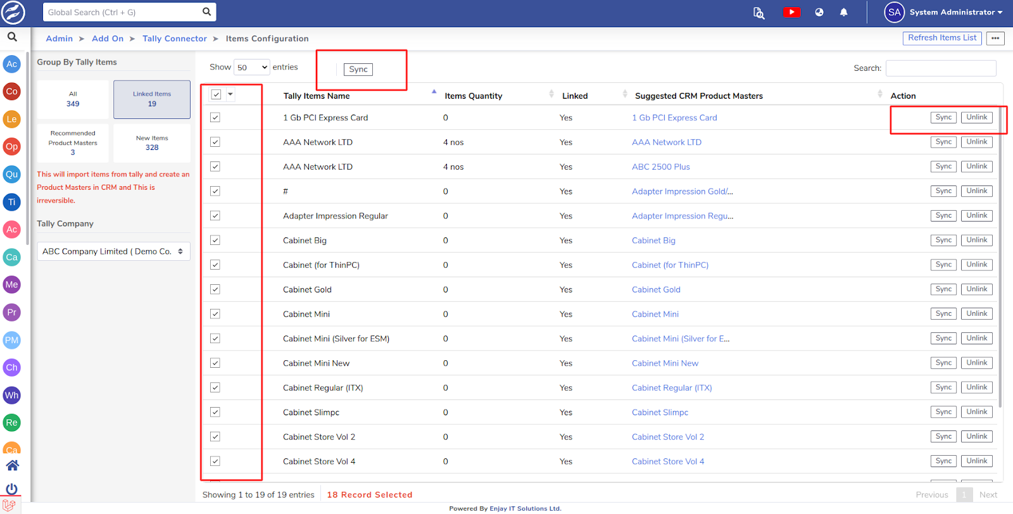
Task: Open Cabinet Regular (ITX) product link
Action: [672, 388]
